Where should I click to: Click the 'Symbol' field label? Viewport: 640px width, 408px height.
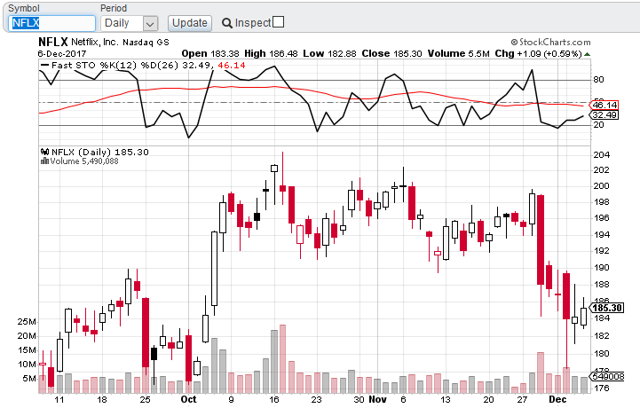click(x=24, y=8)
